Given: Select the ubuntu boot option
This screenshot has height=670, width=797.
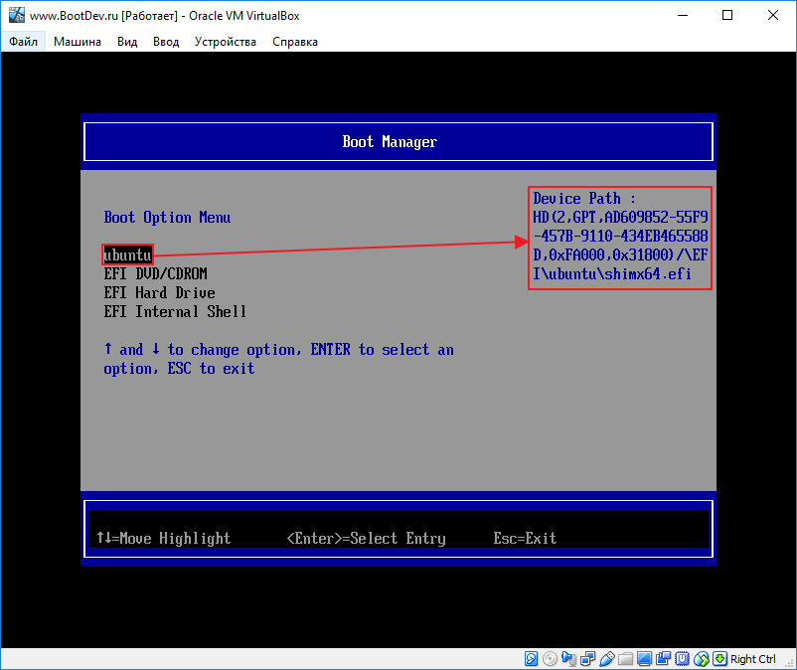Looking at the screenshot, I should pyautogui.click(x=126, y=254).
